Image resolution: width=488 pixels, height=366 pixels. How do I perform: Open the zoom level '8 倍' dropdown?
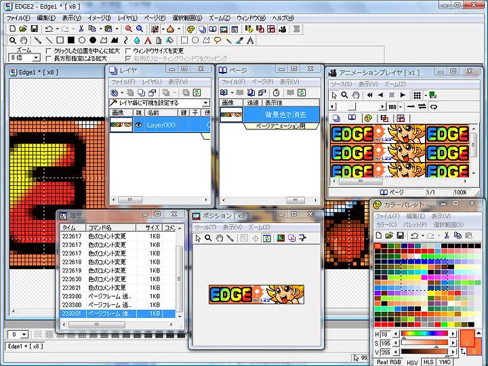coord(36,58)
